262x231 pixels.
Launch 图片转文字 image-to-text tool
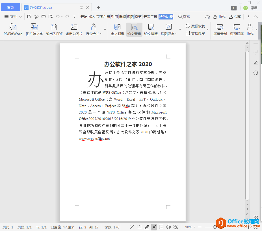pos(34,30)
